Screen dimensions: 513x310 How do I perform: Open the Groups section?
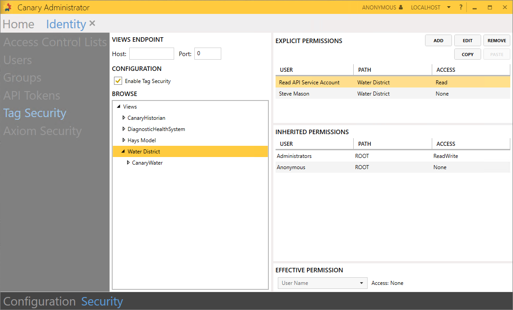coord(22,78)
